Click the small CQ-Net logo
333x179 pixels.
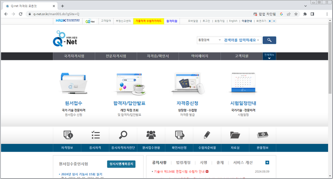pos(90,21)
